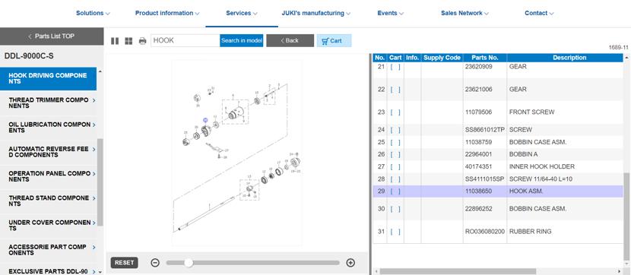Open THREAD TRIMMER COMPONENTS section
Viewport: 631px width, 275px height.
coord(52,103)
